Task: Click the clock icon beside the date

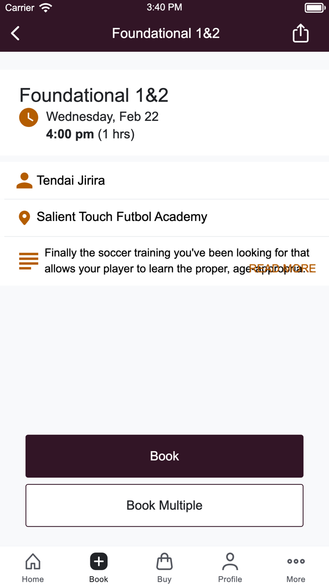Action: pyautogui.click(x=29, y=117)
